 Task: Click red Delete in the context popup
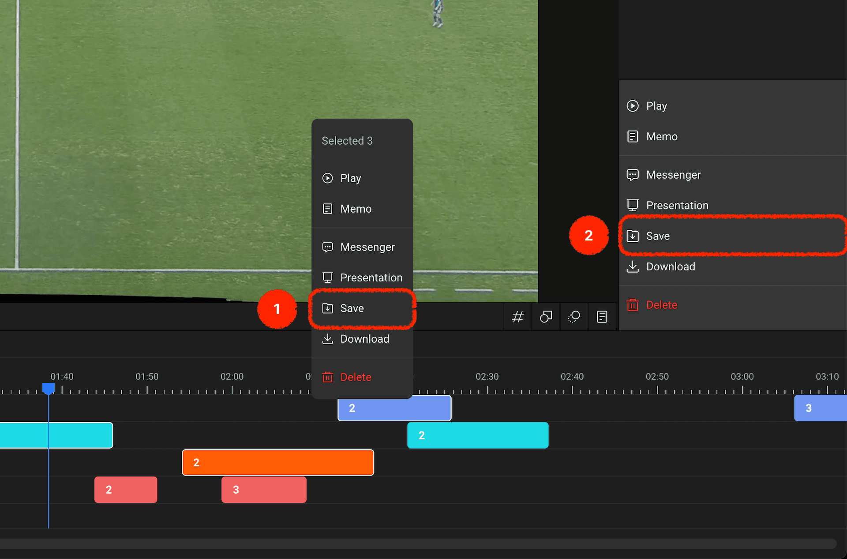[x=356, y=377]
